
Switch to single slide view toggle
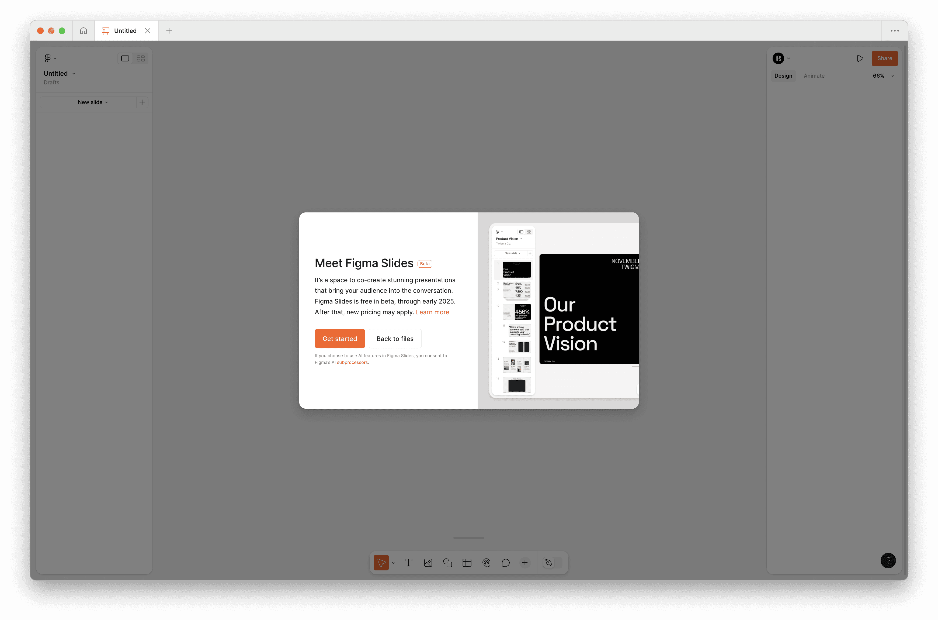[125, 58]
